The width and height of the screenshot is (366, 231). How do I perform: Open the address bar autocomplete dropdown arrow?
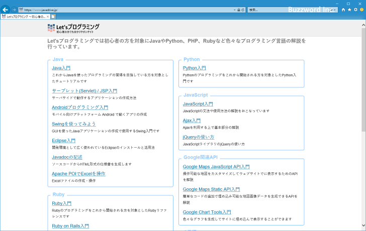click(235, 10)
